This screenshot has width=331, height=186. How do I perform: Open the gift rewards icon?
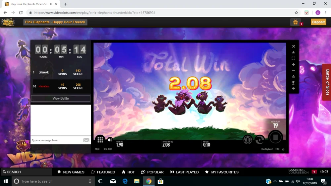point(296,22)
